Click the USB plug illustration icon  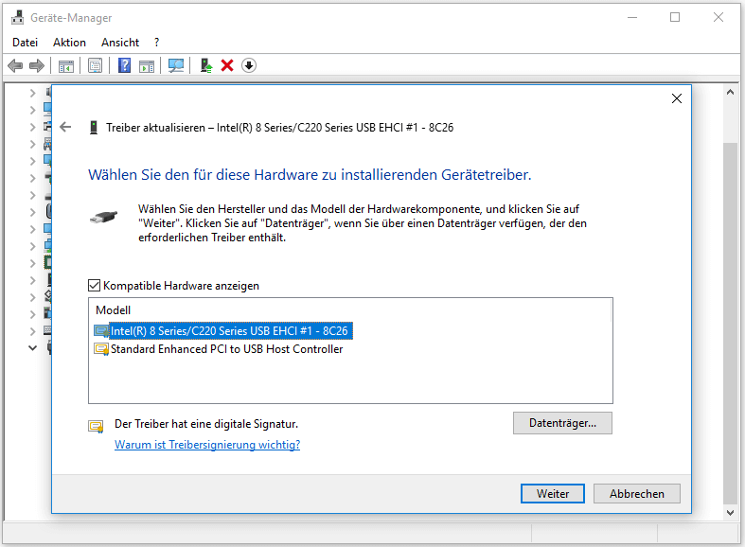click(x=104, y=218)
